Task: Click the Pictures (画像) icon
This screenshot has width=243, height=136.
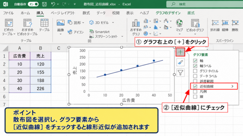Action: click(60, 23)
